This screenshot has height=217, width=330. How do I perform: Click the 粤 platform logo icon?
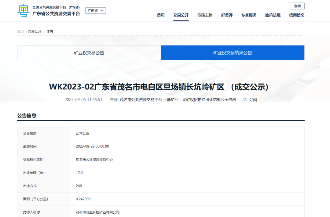[23, 11]
